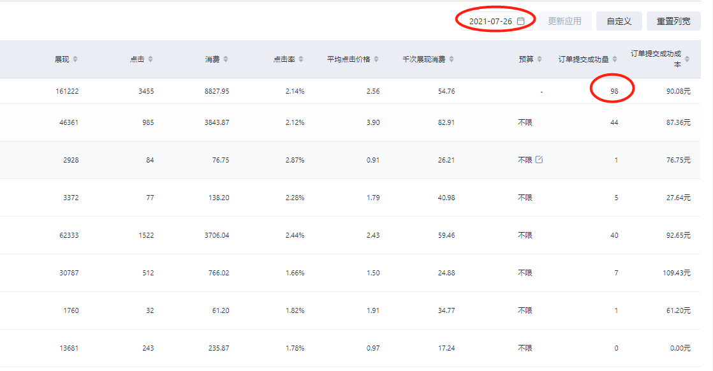Sort the 消费 column via sort icon
The width and height of the screenshot is (713, 371).
click(x=226, y=59)
